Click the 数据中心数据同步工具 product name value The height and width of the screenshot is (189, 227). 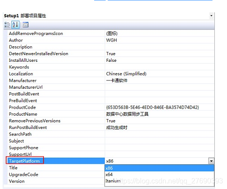[x=127, y=114]
